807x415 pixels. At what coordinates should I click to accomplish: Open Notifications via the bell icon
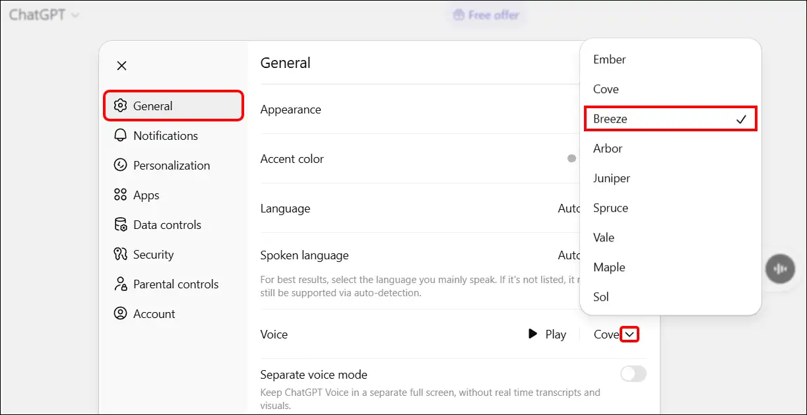coord(120,135)
